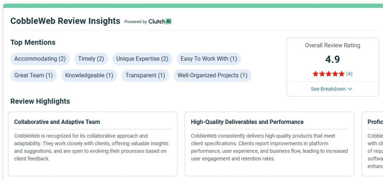
Task: Select the Great Team (1) tag
Action: 33,75
